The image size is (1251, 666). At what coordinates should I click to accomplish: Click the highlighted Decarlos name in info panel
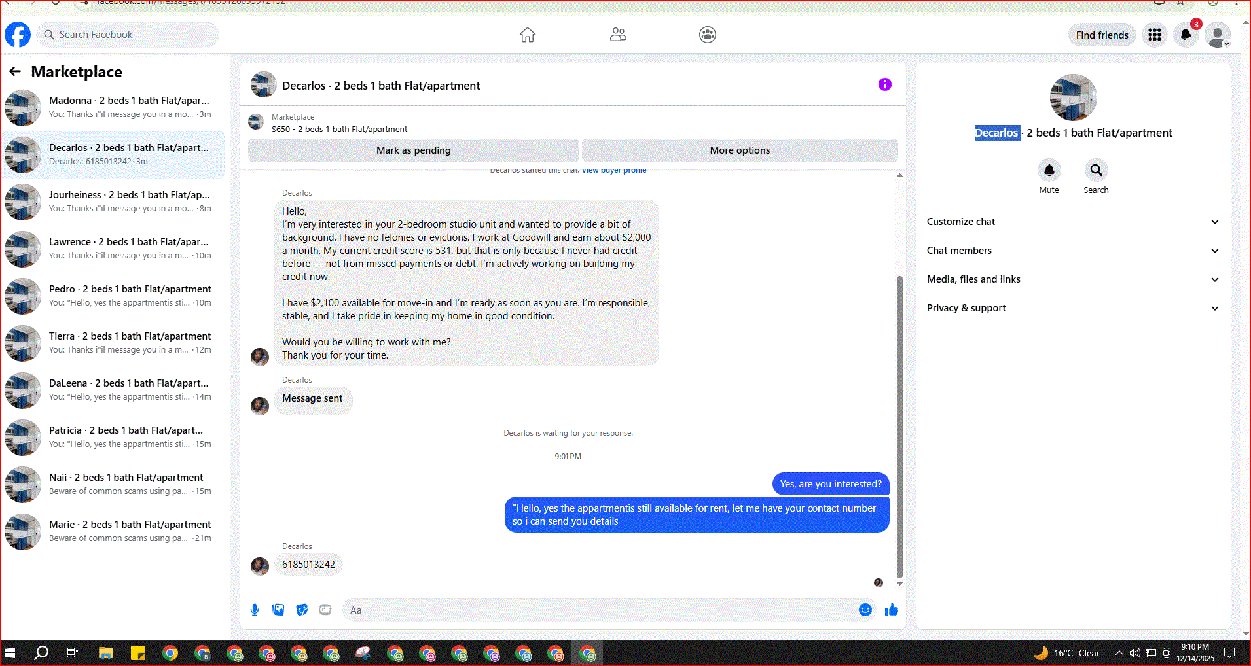point(997,133)
